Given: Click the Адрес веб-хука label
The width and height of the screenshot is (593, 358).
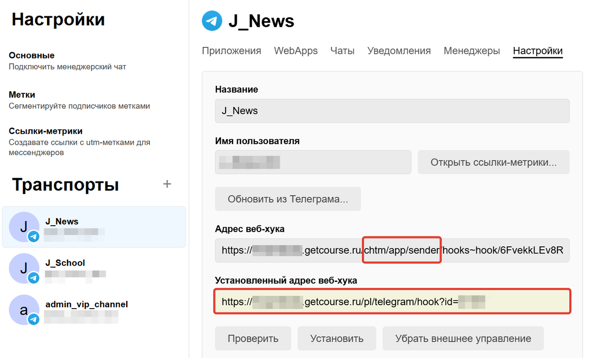Looking at the screenshot, I should point(250,229).
